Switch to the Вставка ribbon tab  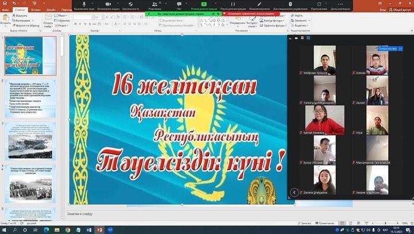(x=36, y=10)
